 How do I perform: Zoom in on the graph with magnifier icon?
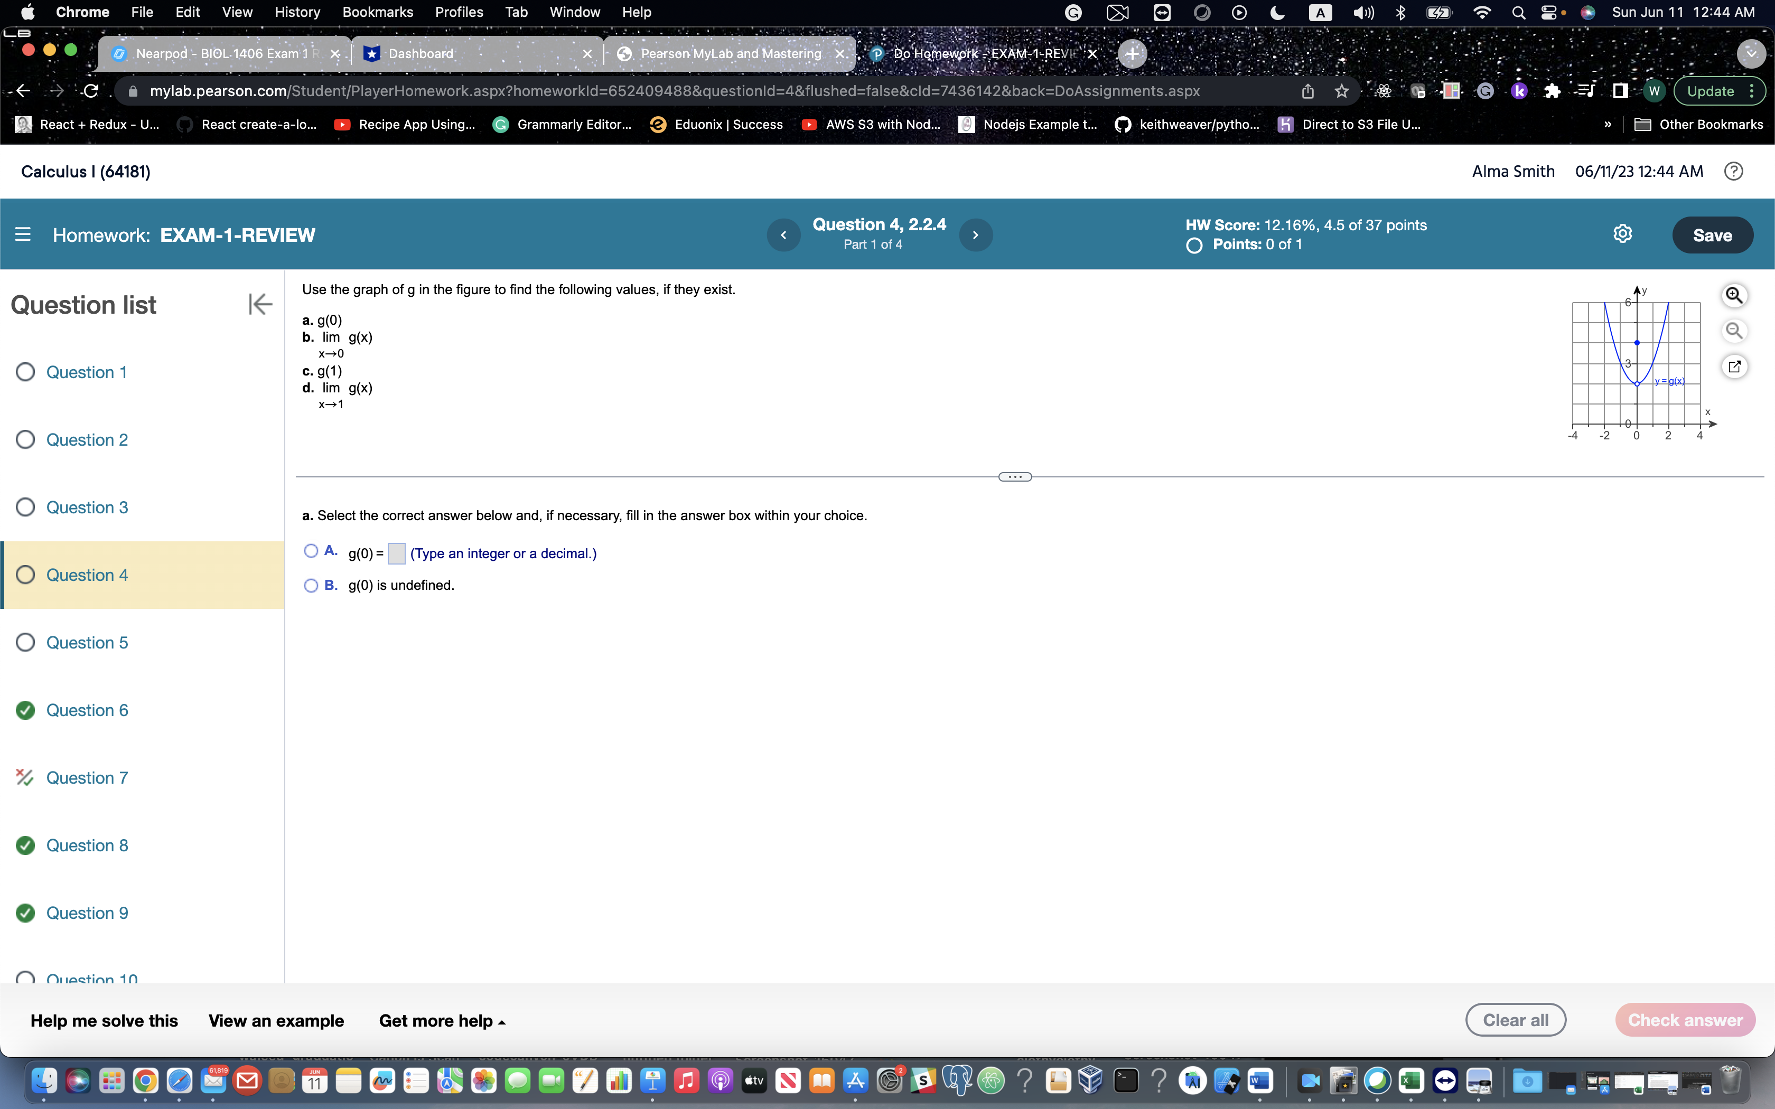tap(1735, 295)
